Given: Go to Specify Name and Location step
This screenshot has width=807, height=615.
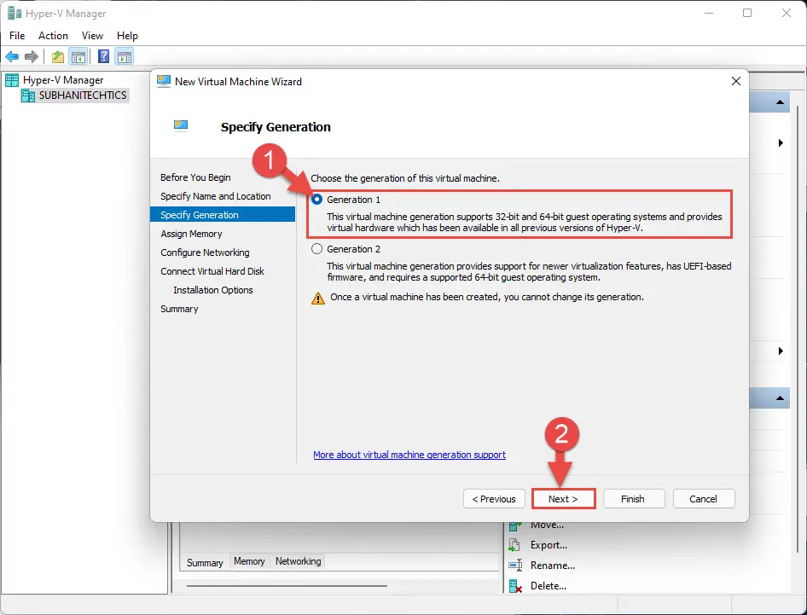Looking at the screenshot, I should tap(216, 196).
